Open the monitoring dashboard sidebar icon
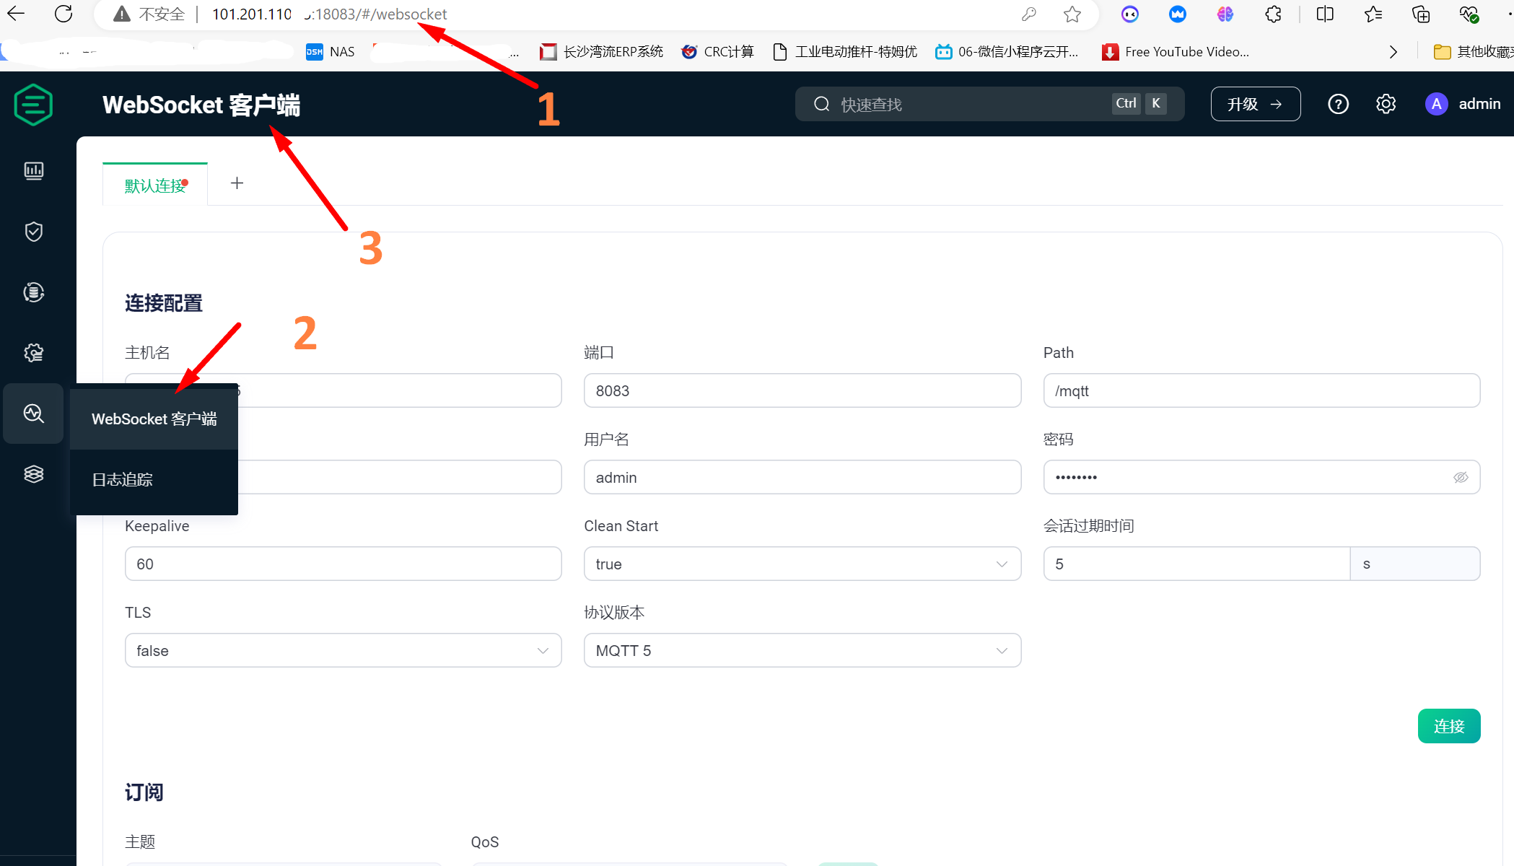The height and width of the screenshot is (866, 1514). 34,171
